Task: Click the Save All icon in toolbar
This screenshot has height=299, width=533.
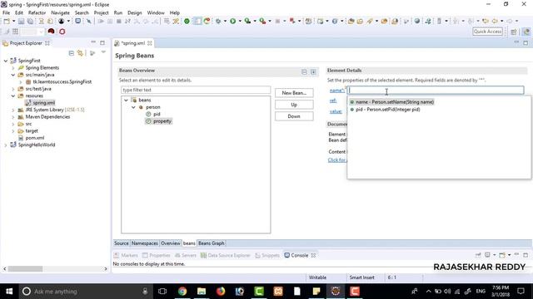Action: tap(30, 21)
